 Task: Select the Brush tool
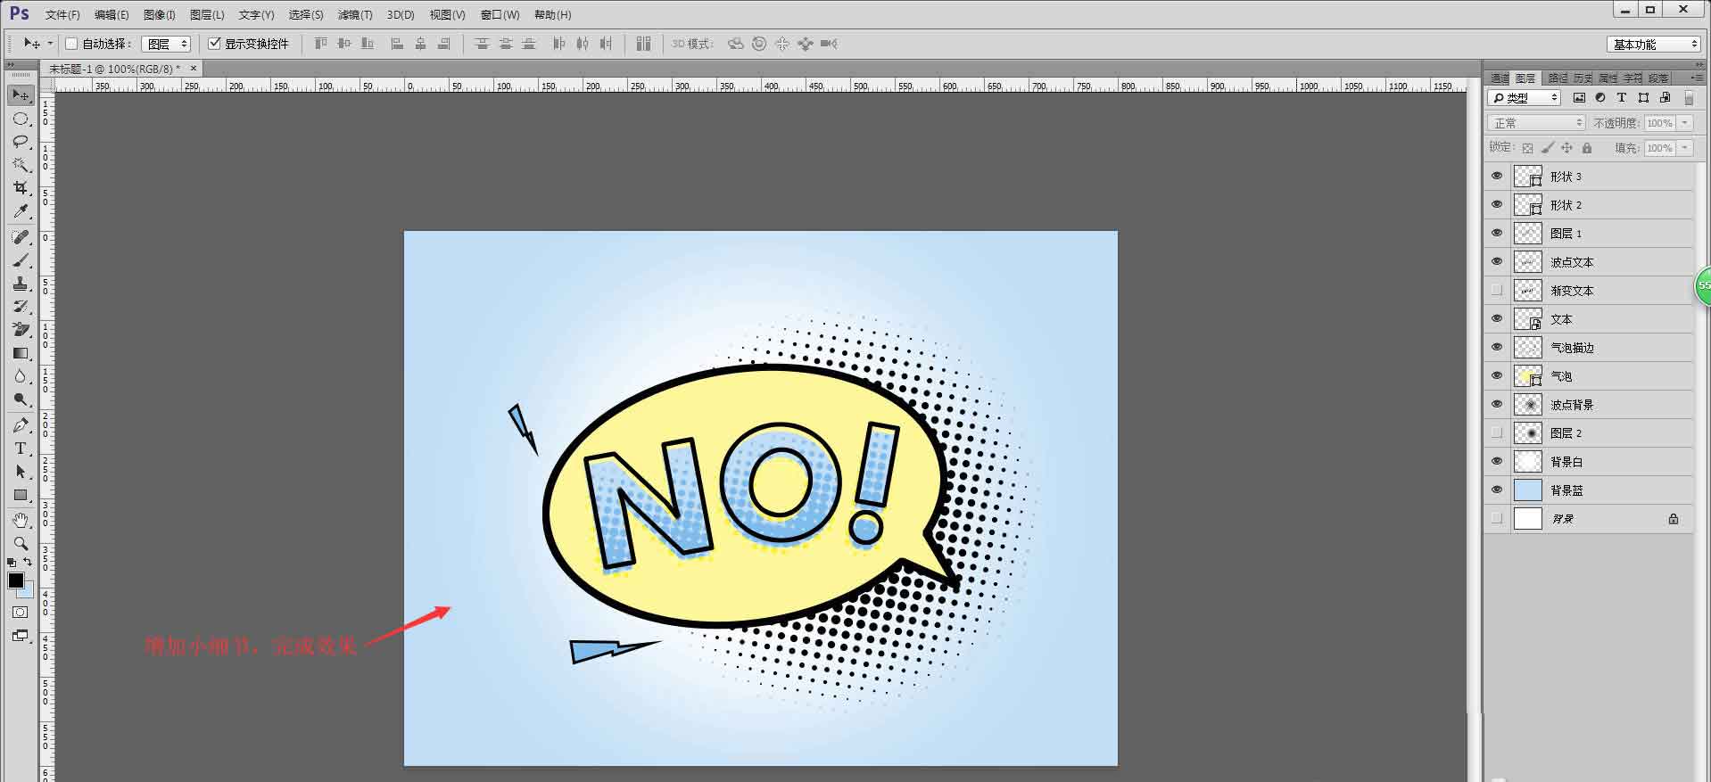pos(21,260)
